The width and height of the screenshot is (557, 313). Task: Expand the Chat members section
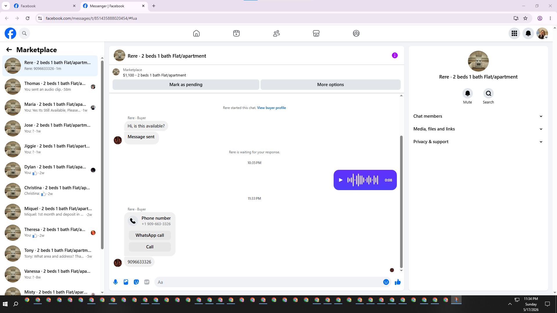478,116
